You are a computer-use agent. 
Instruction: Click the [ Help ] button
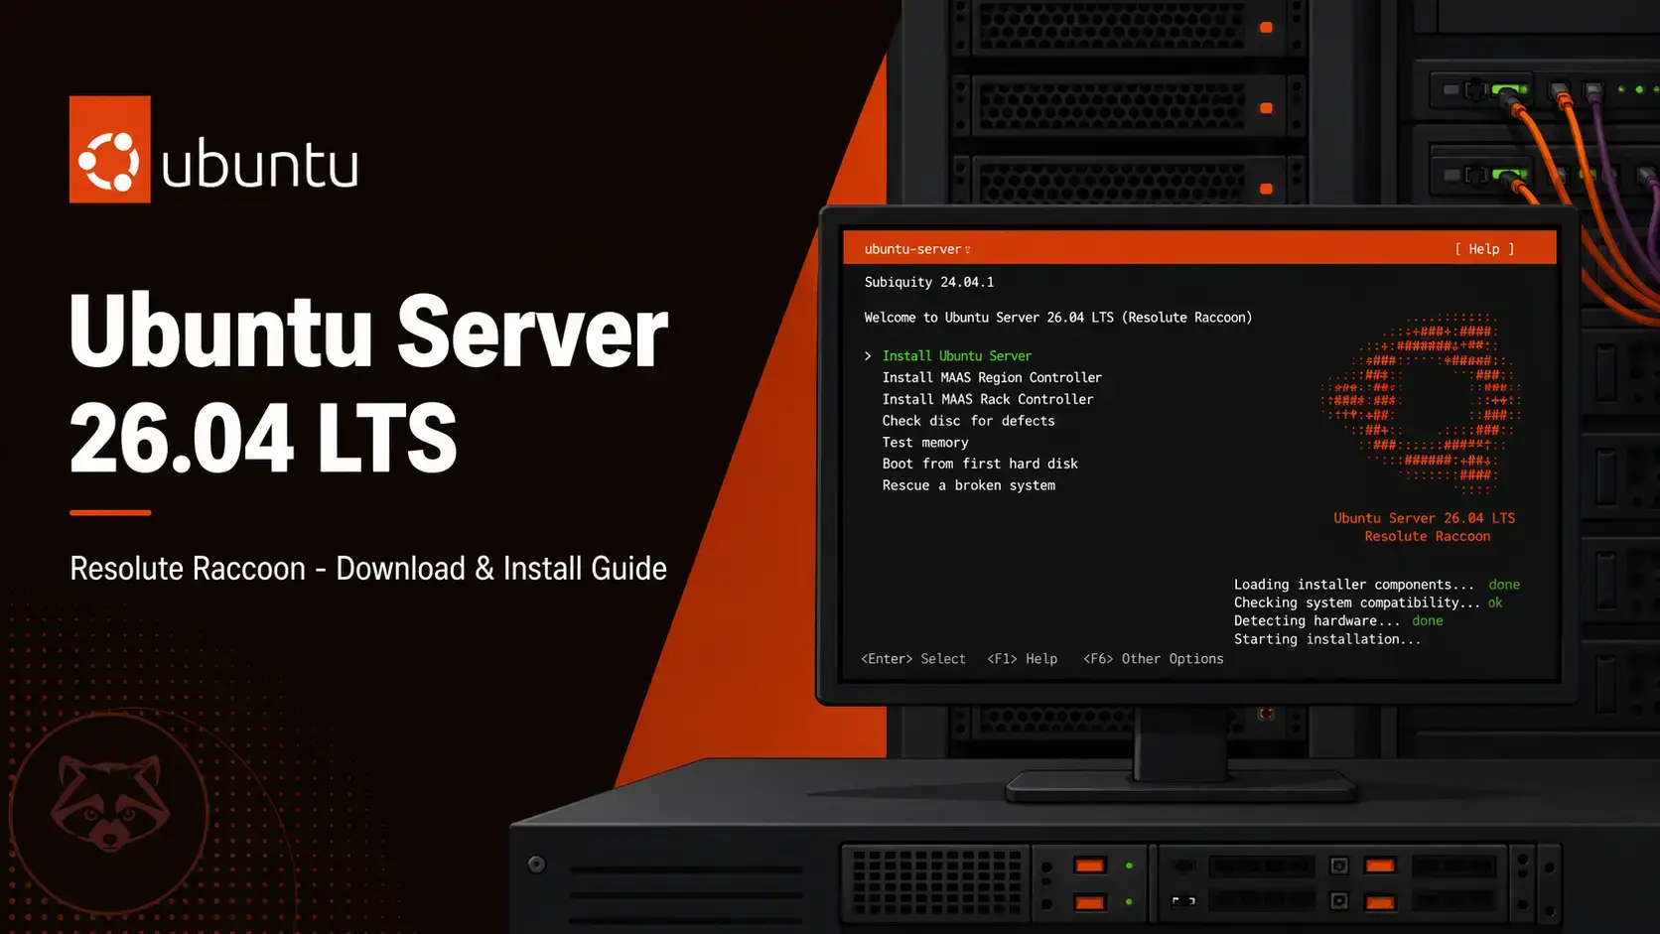[x=1484, y=248]
